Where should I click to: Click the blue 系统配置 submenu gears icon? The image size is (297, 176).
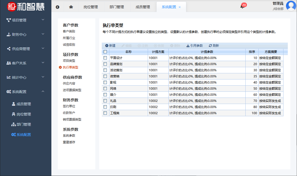14,135
